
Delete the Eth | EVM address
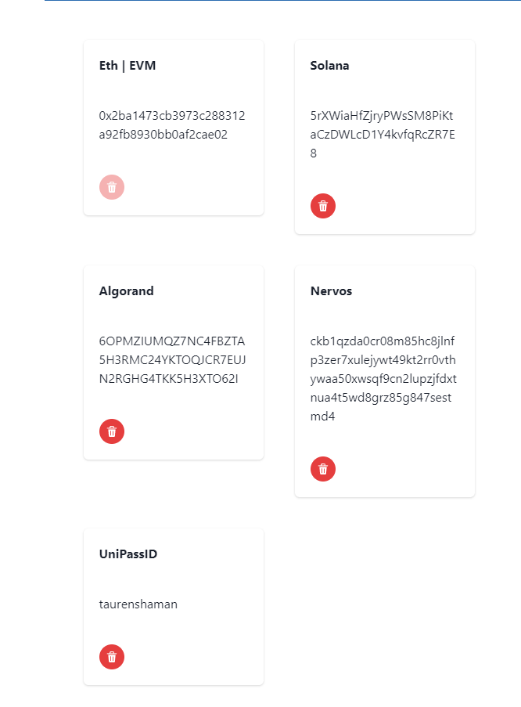coord(112,187)
